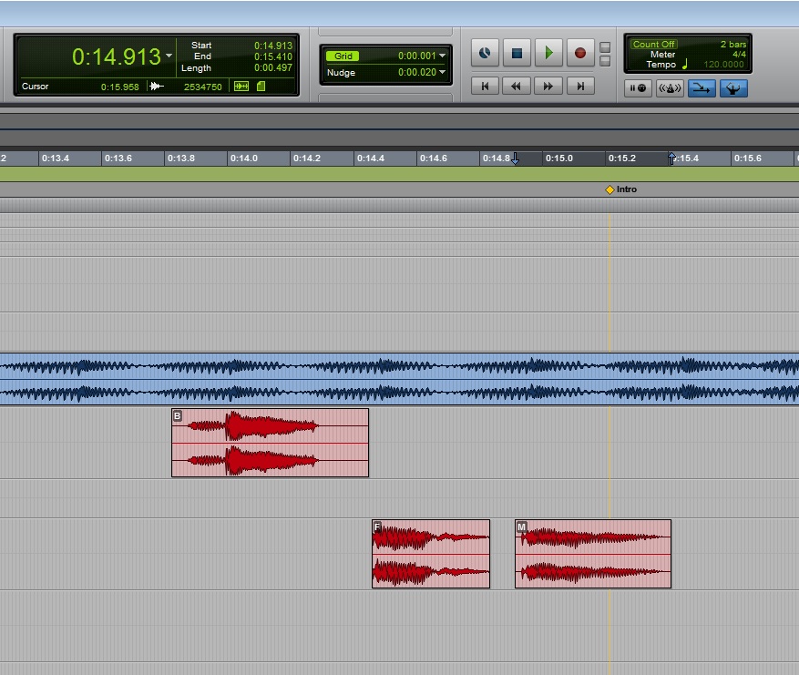Toggle the Count Off button
The width and height of the screenshot is (799, 675).
(654, 45)
